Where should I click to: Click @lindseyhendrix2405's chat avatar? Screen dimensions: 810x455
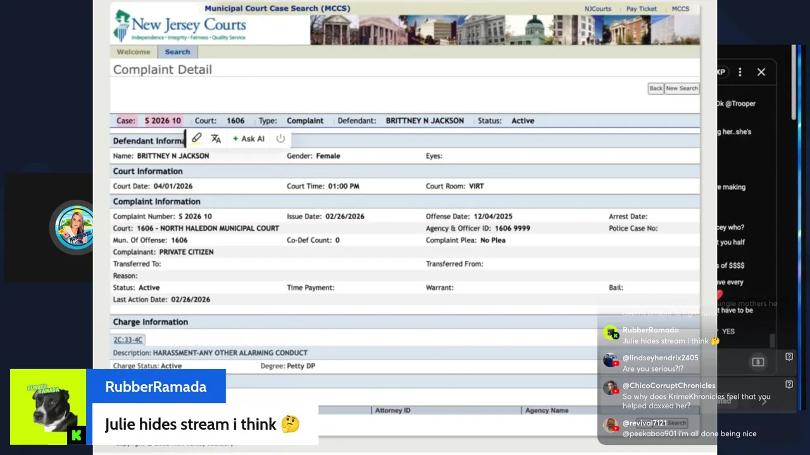click(610, 361)
